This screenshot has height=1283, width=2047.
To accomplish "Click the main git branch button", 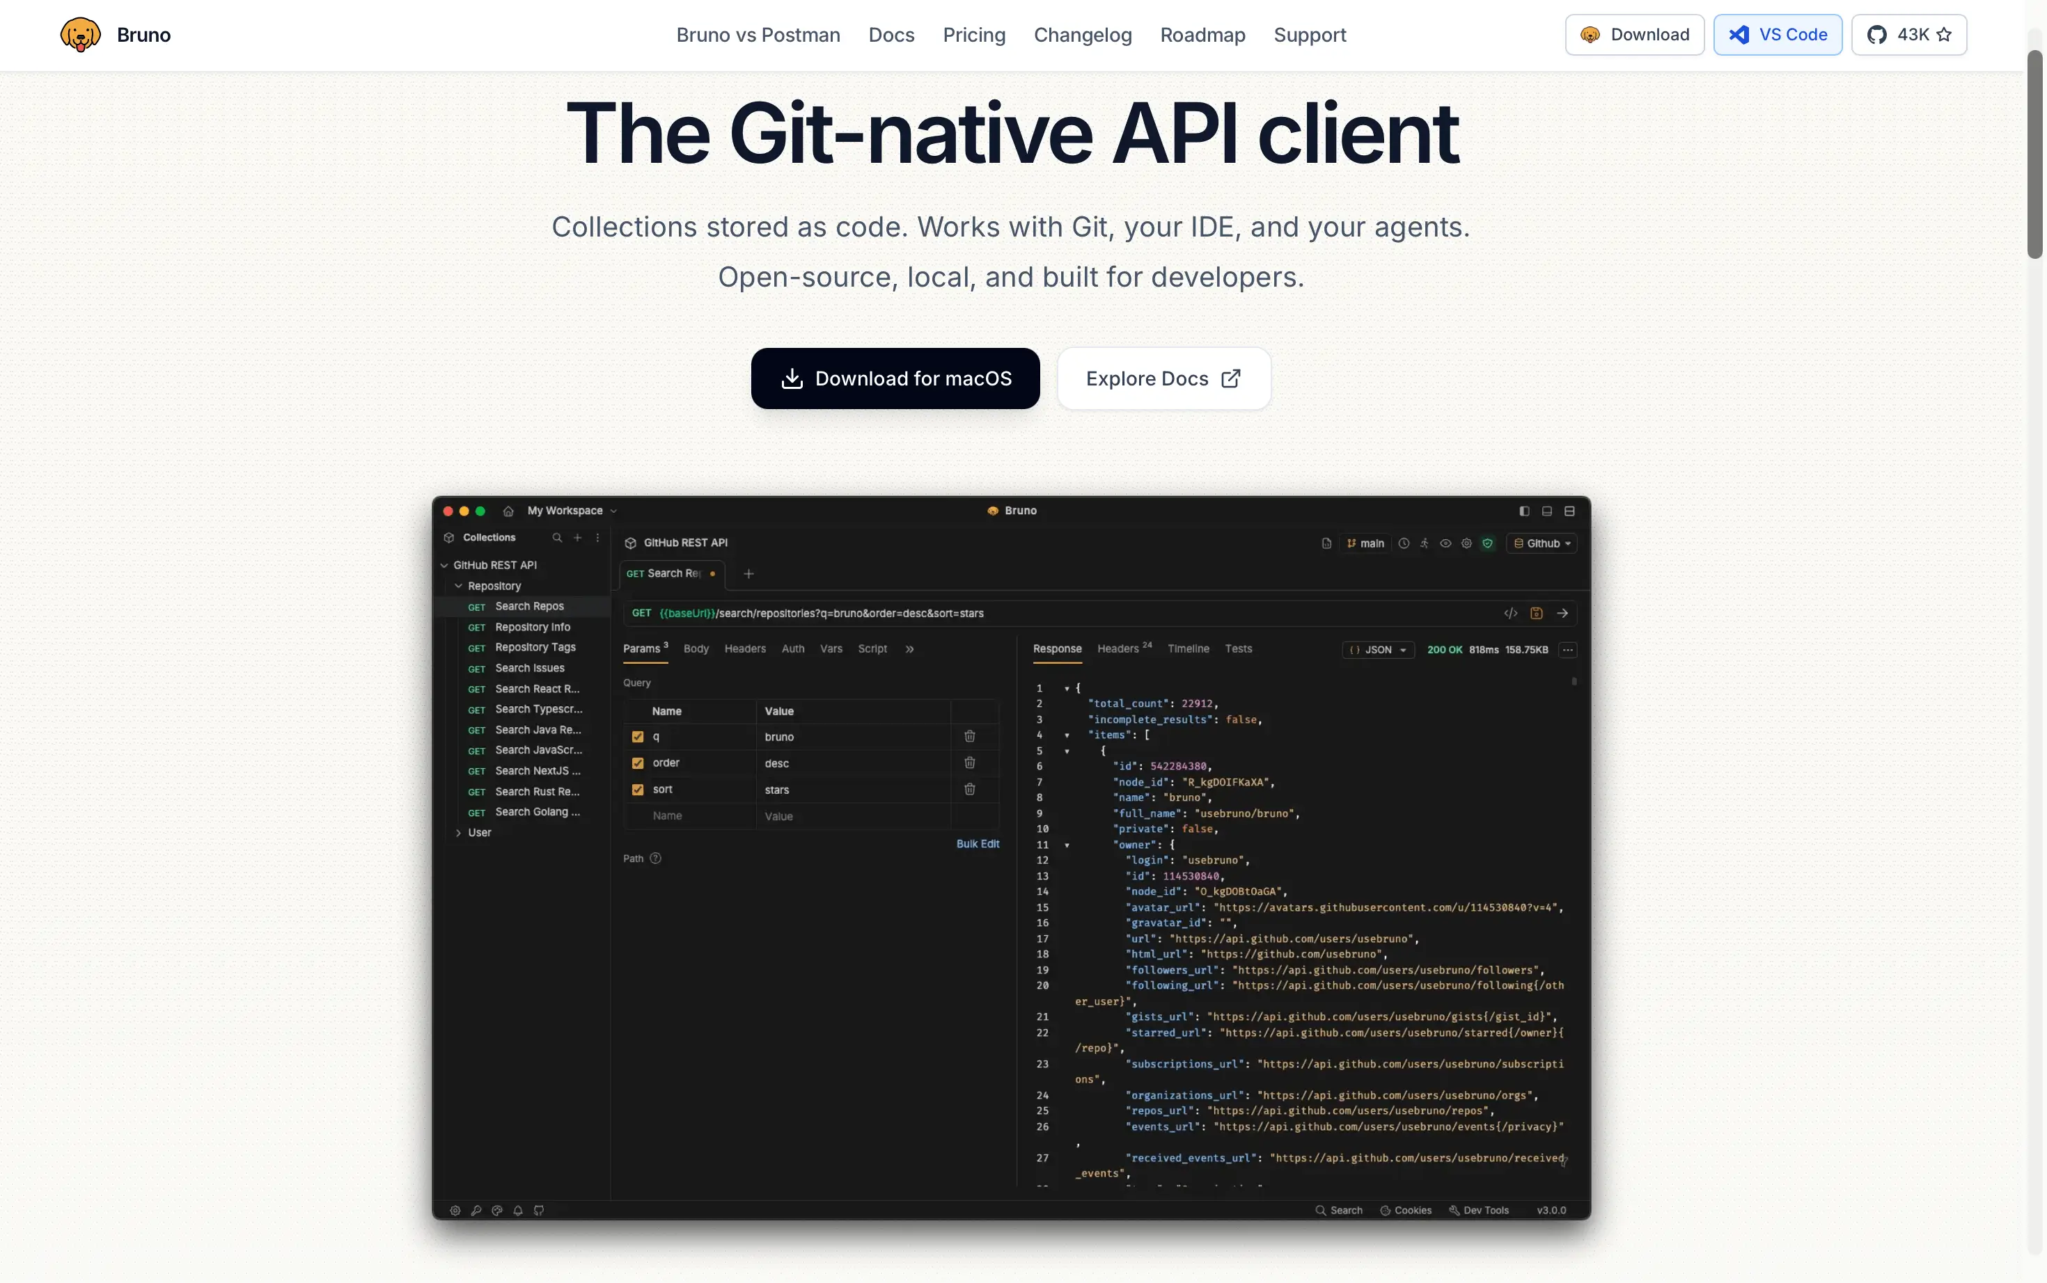I will point(1365,544).
